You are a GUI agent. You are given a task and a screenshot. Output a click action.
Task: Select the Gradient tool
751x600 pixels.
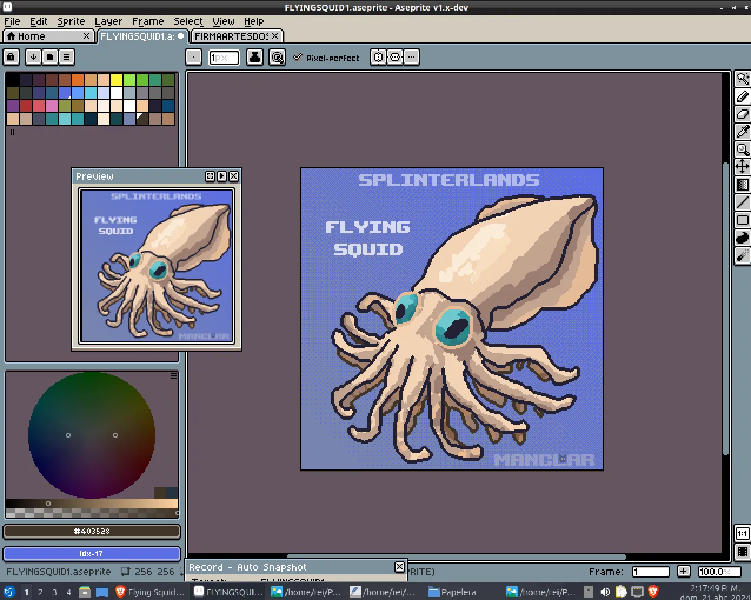tap(743, 185)
